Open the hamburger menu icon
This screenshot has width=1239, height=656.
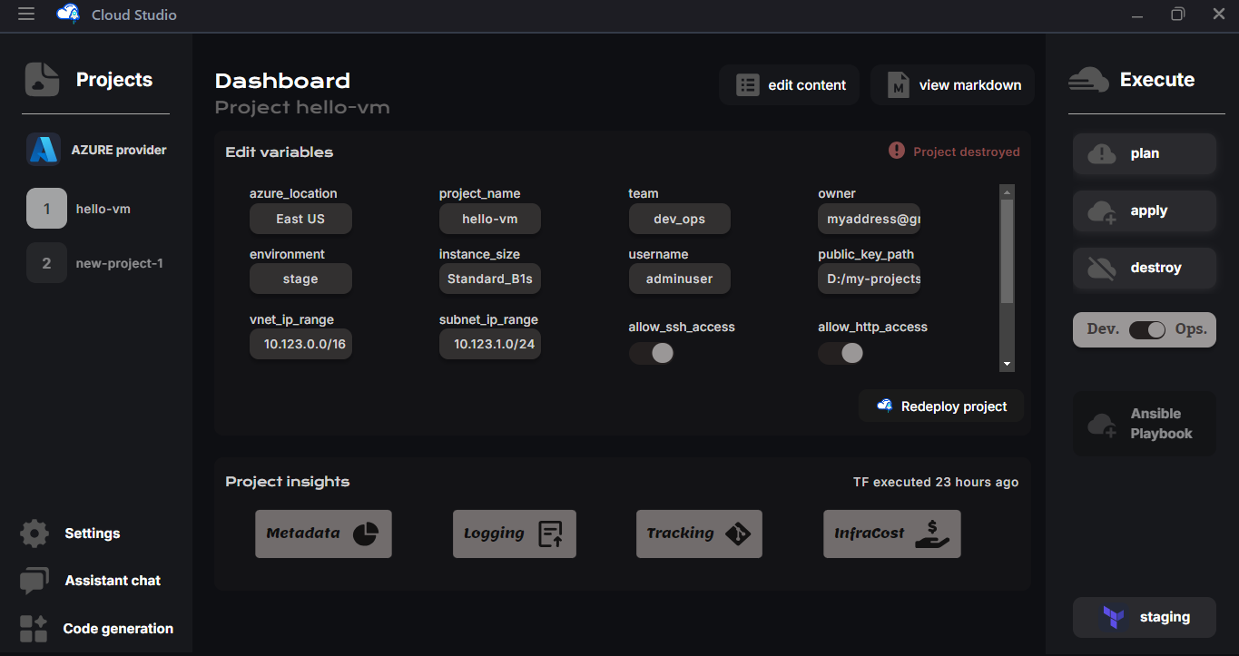coord(26,15)
